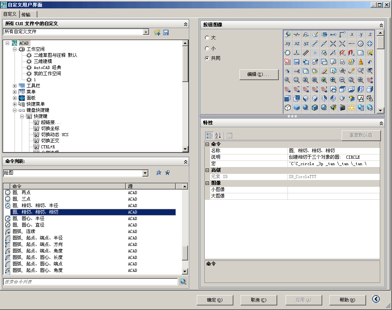Expand the 面板 tree node
Screen dimensions: 392x310
[14, 98]
